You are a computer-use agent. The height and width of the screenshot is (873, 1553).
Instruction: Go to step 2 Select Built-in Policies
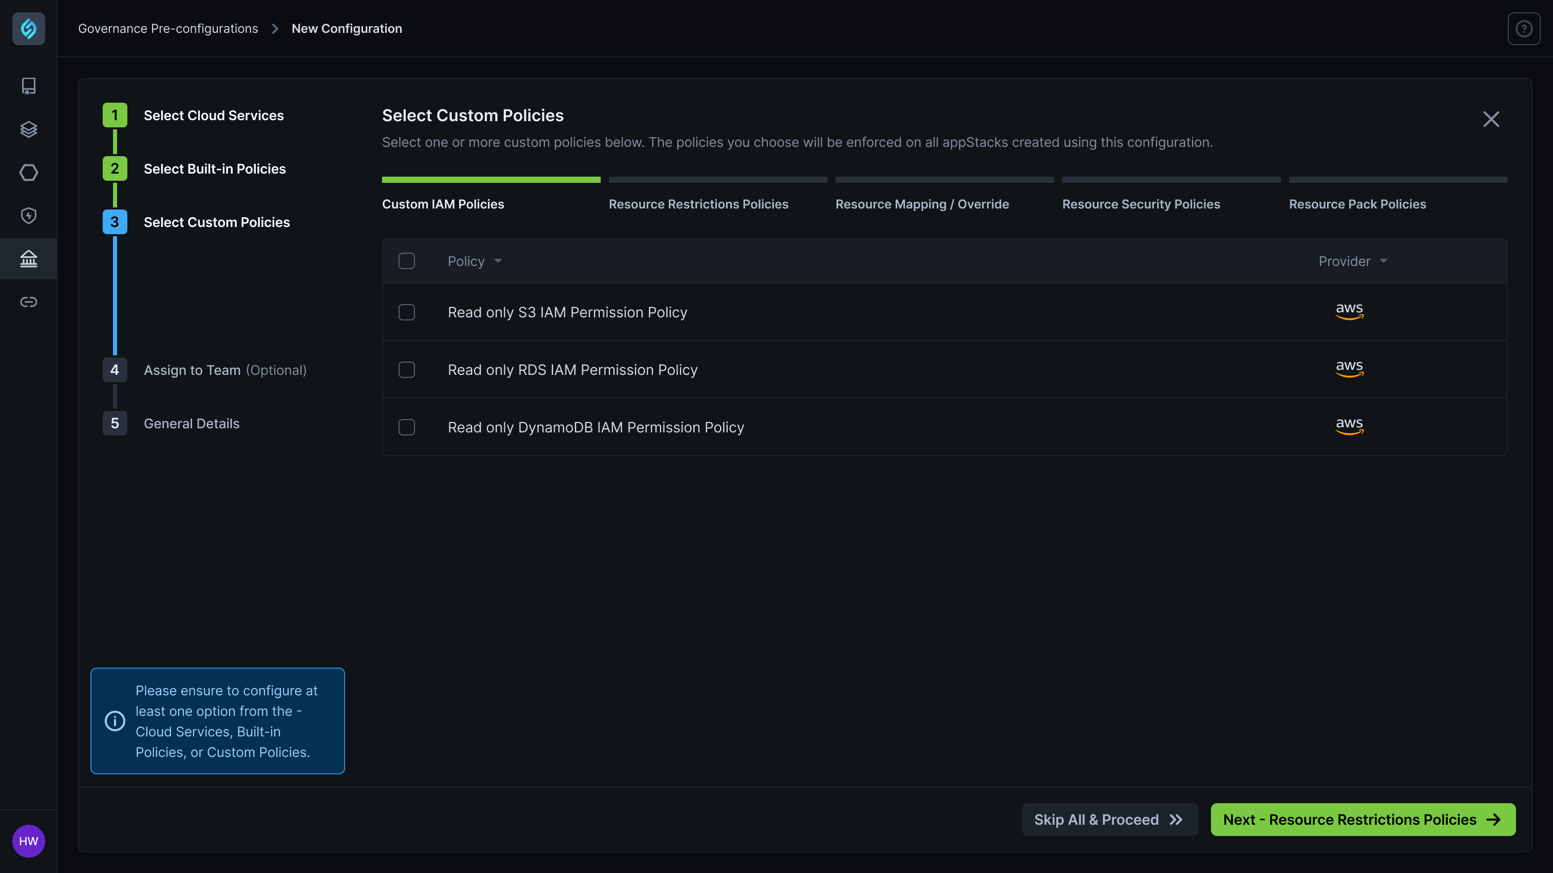194,169
